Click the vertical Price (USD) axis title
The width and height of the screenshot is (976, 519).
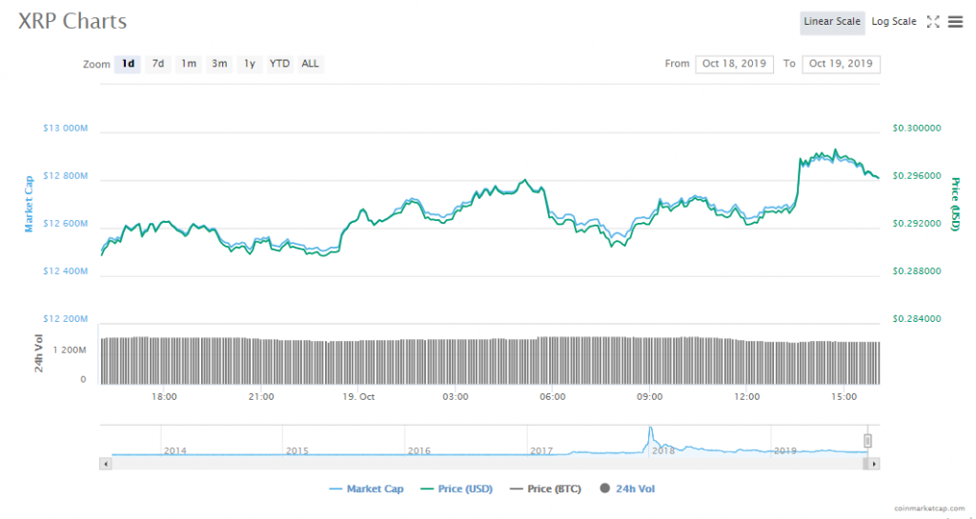pyautogui.click(x=955, y=205)
